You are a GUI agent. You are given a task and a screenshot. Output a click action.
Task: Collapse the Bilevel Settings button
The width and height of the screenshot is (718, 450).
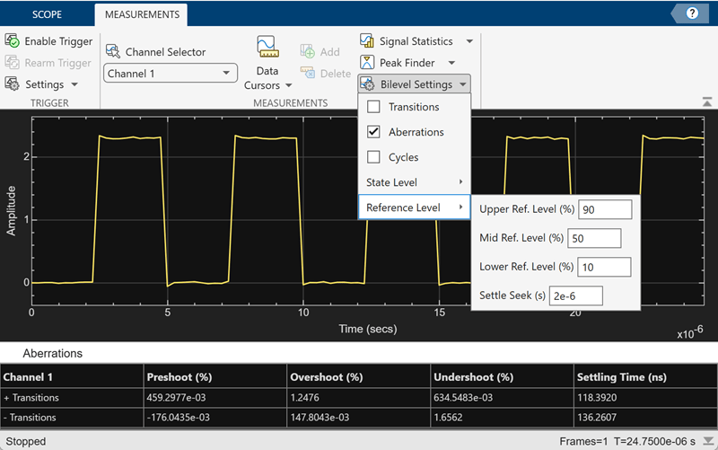point(414,84)
